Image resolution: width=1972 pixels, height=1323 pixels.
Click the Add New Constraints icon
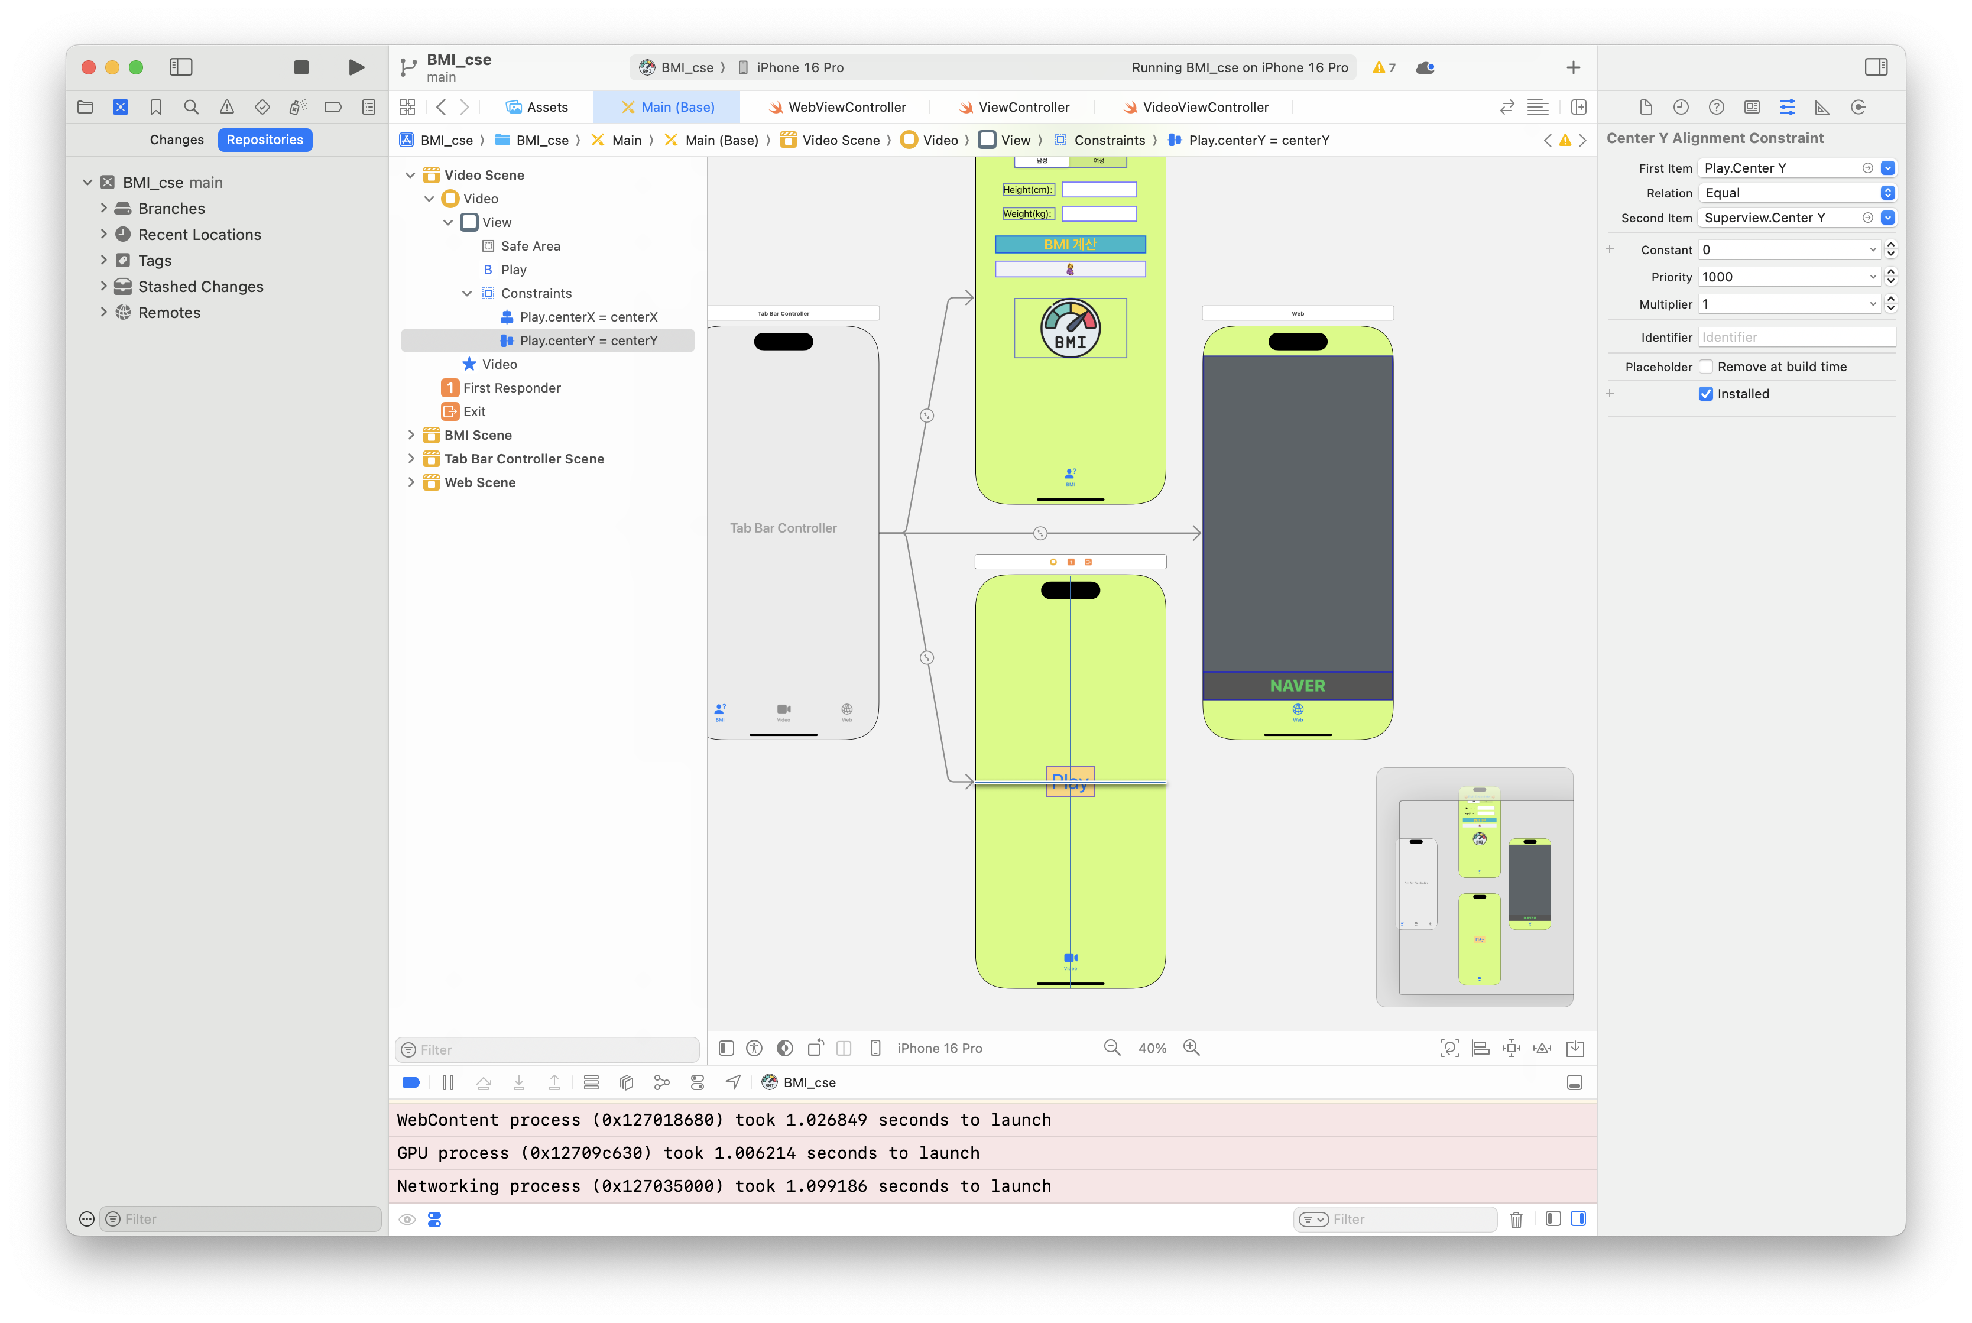tap(1512, 1048)
